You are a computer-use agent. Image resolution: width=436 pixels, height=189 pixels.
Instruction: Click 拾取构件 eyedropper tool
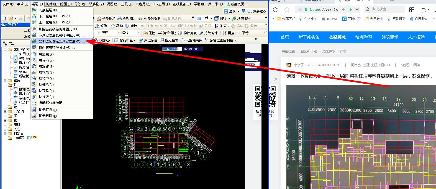209,33
